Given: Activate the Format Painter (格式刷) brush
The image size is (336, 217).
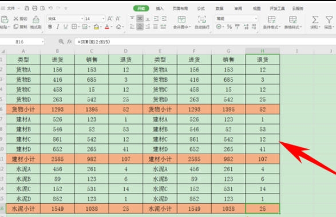Looking at the screenshot, I should (x=36, y=19).
